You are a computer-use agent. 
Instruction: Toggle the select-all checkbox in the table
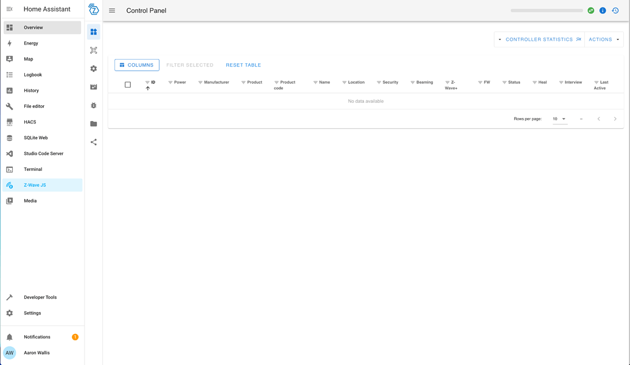(x=127, y=85)
